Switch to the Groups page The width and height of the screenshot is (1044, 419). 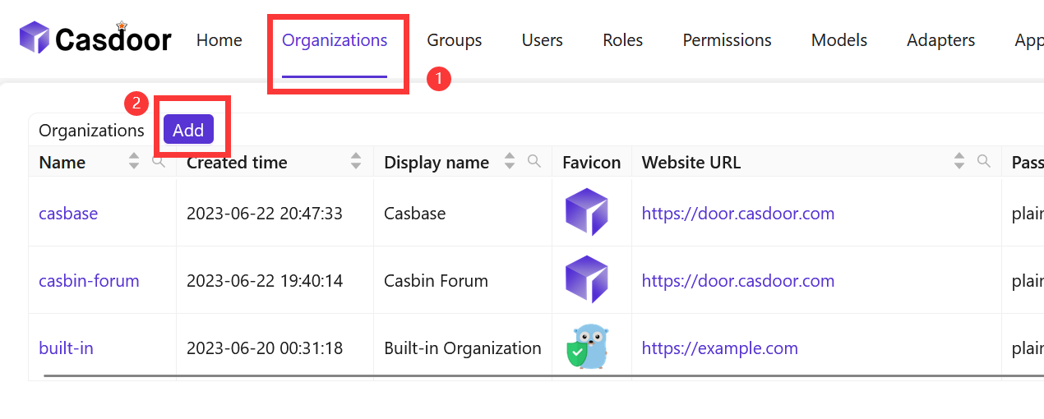click(454, 40)
